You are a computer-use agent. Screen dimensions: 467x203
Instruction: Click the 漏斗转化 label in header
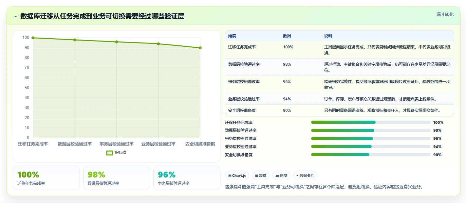point(445,14)
